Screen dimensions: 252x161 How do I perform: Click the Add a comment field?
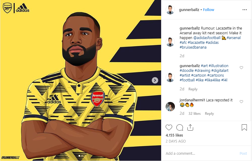[200, 153]
